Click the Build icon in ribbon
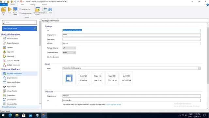Viewport: 209px width, 118px height. pos(3,10)
